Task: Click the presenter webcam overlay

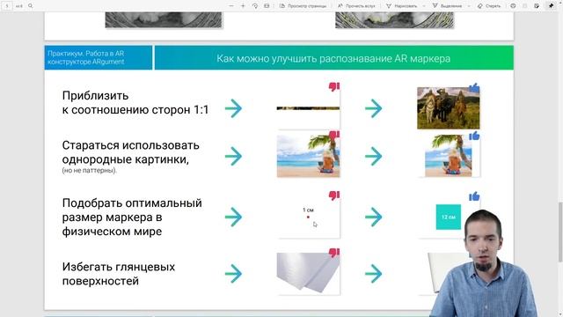Action: (483, 263)
